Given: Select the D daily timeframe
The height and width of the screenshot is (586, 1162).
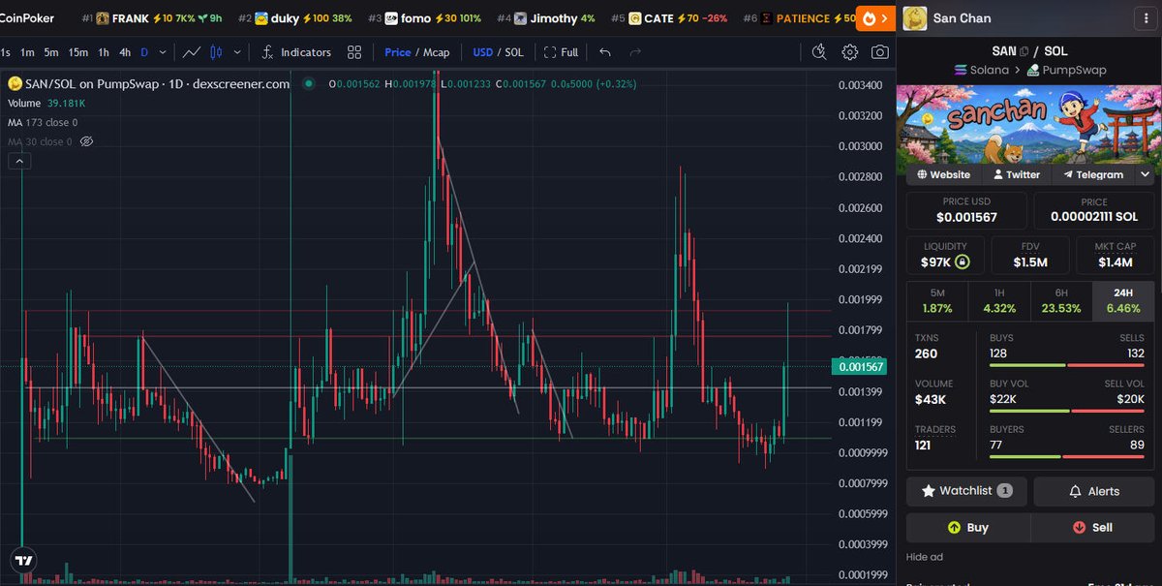Looking at the screenshot, I should (x=144, y=52).
